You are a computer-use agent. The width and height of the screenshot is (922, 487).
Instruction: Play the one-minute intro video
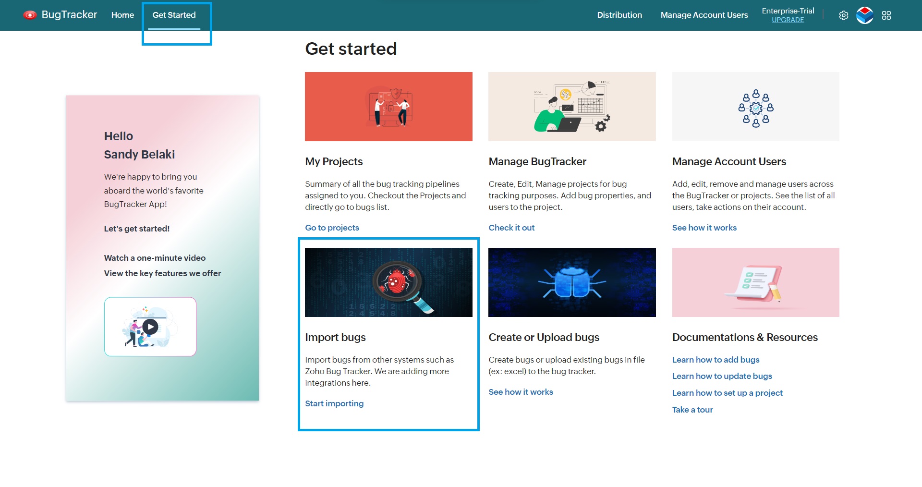click(x=150, y=327)
